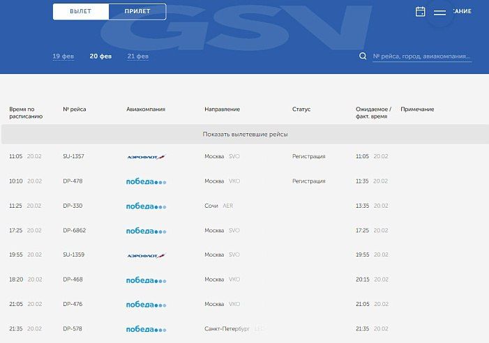Focus the flight search input field
The height and width of the screenshot is (343, 489).
[422, 56]
